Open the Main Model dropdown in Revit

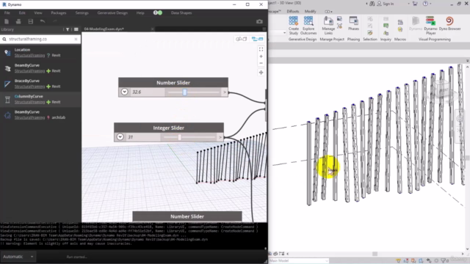tap(299, 261)
